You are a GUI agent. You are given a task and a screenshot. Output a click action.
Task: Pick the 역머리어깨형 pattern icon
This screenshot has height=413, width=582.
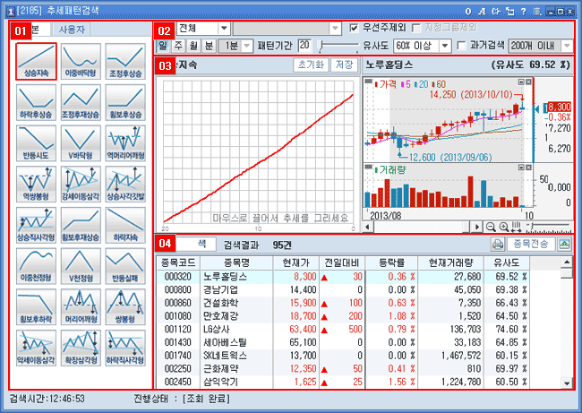point(123,142)
